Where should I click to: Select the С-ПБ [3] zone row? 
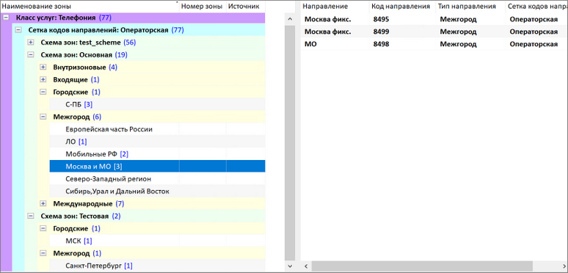pos(157,105)
